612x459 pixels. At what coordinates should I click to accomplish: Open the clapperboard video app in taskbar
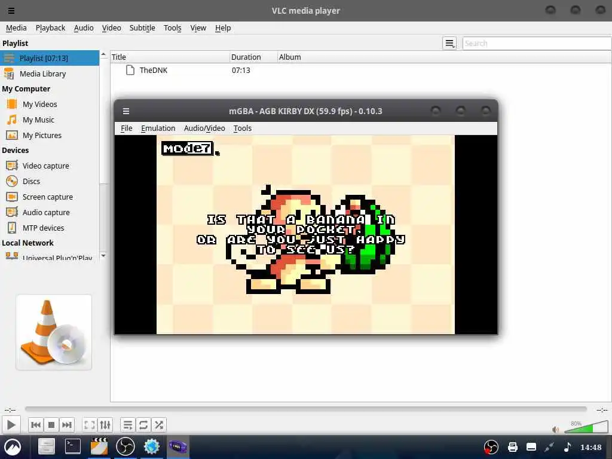coord(99,446)
